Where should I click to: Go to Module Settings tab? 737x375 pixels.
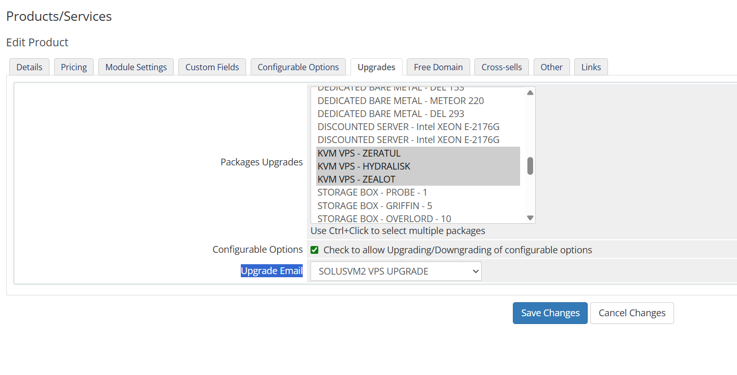pos(136,67)
